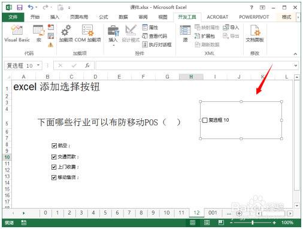This screenshot has height=229, width=303.
Task: Click 查看代码 view code
Action: click(x=154, y=36)
